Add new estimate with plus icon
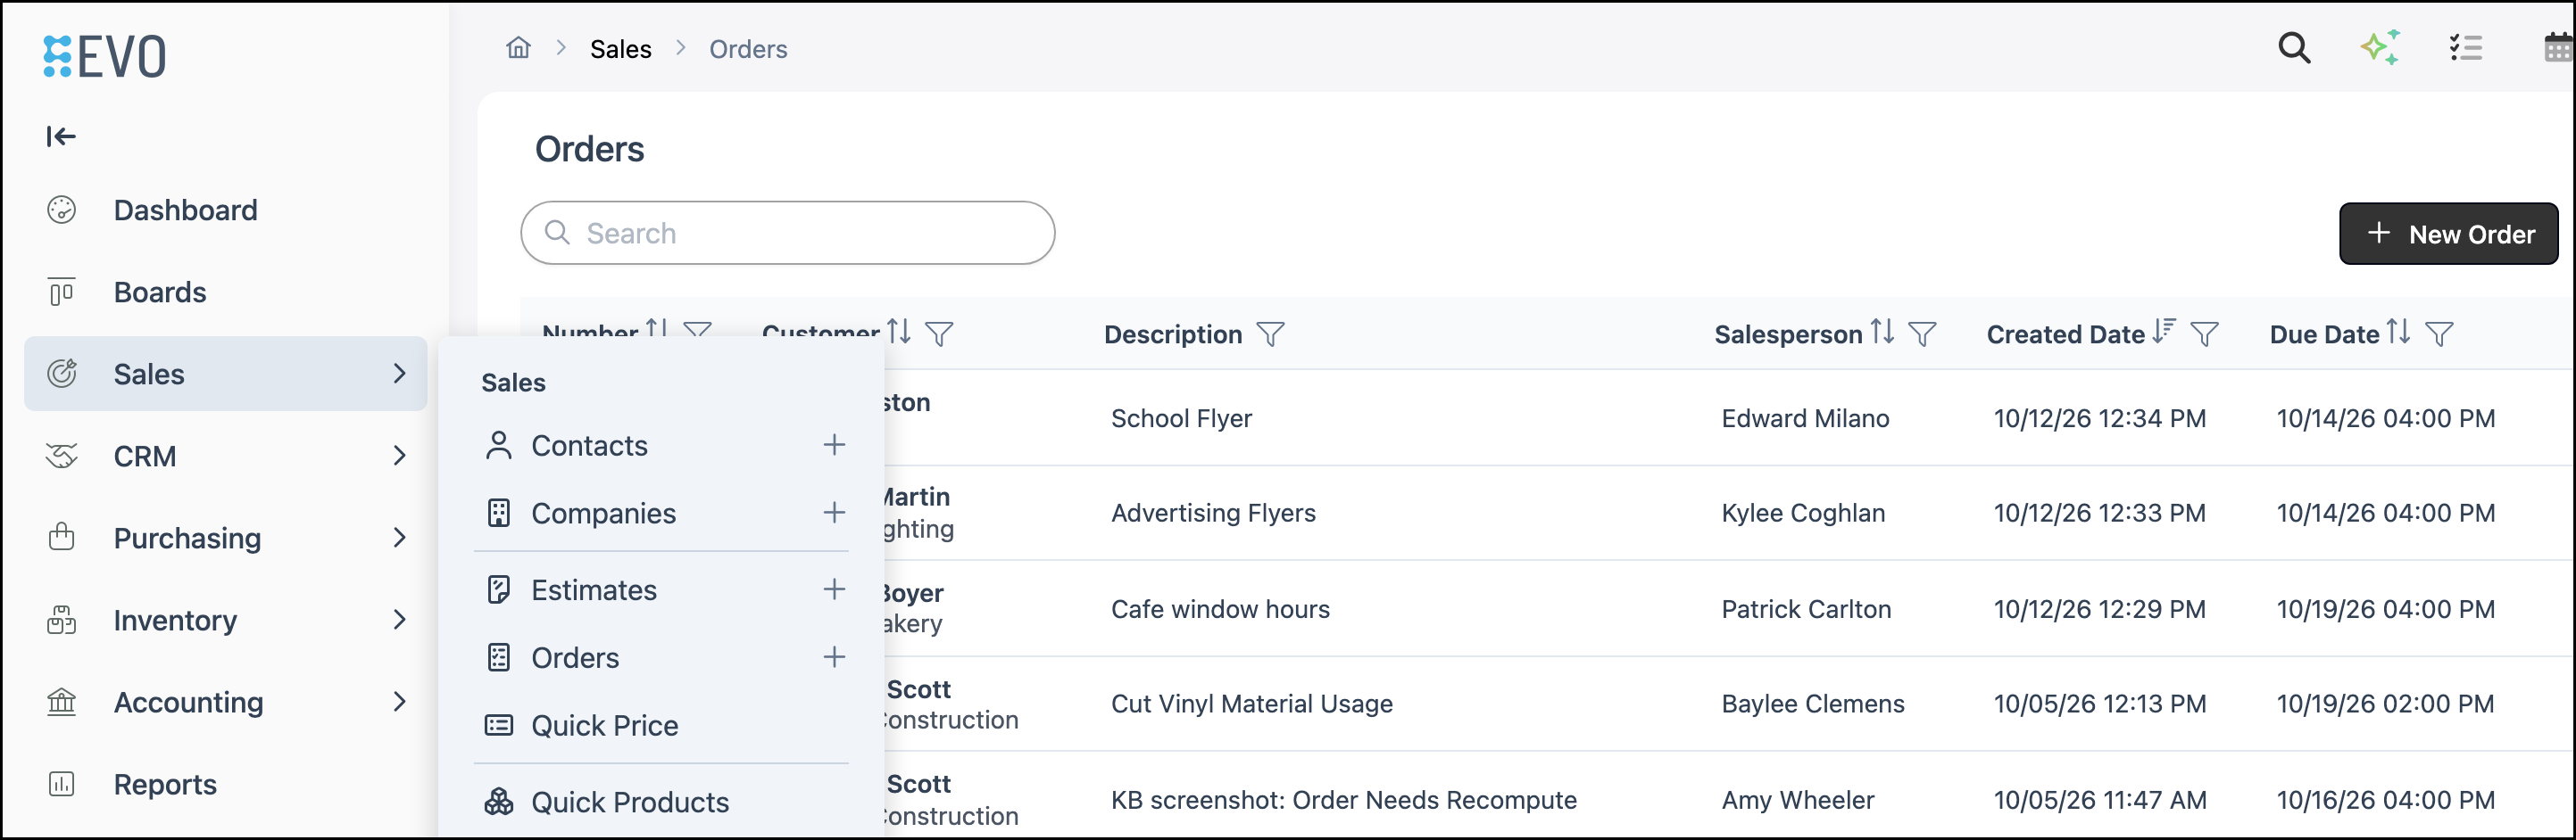This screenshot has height=840, width=2576. [834, 589]
